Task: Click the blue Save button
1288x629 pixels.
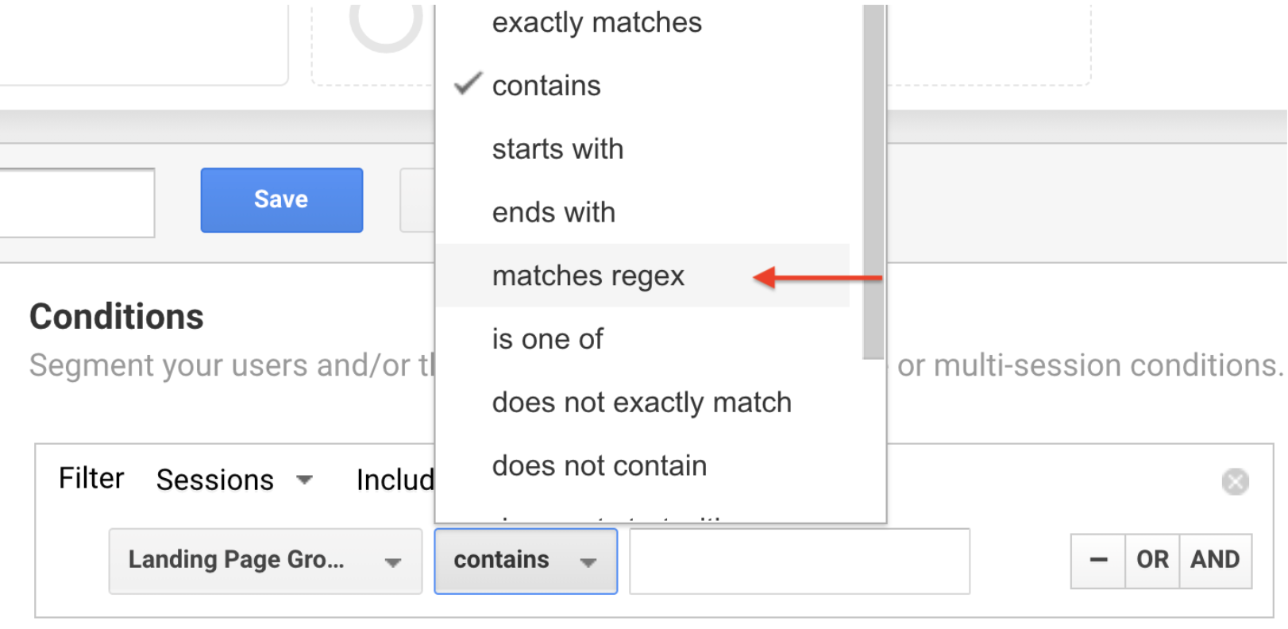Action: [x=282, y=200]
